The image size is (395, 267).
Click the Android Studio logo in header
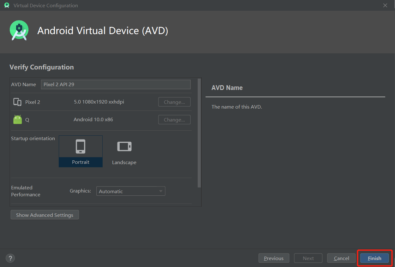[19, 31]
